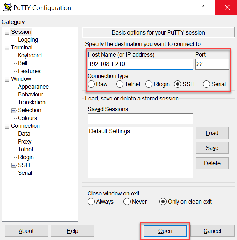The image size is (237, 240).
Task: Collapse the Connection tree node
Action: (x=7, y=126)
